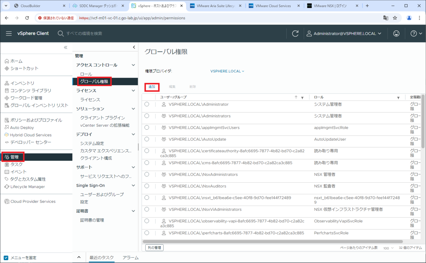Select radio for VSPHERE.LOCAL\Administrators
The width and height of the screenshot is (426, 263).
[147, 116]
